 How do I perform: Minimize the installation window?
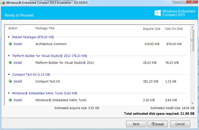click(x=176, y=2)
